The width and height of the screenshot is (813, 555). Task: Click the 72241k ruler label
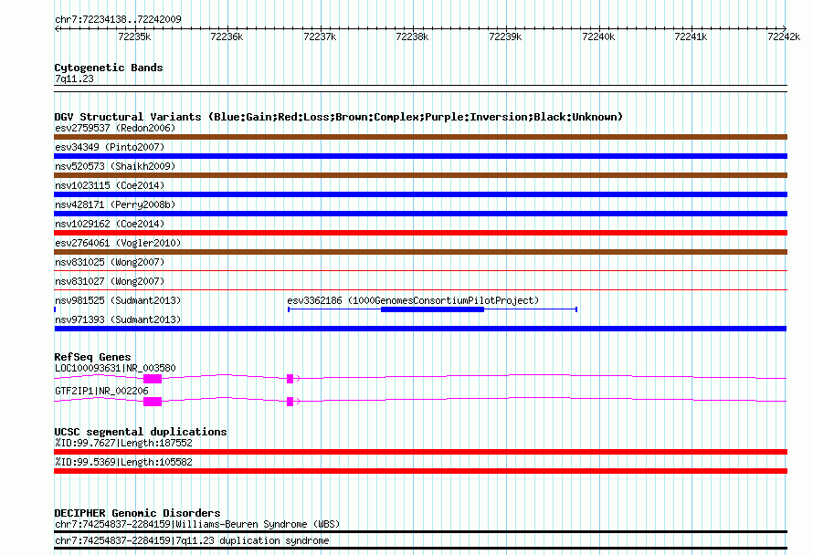(691, 37)
